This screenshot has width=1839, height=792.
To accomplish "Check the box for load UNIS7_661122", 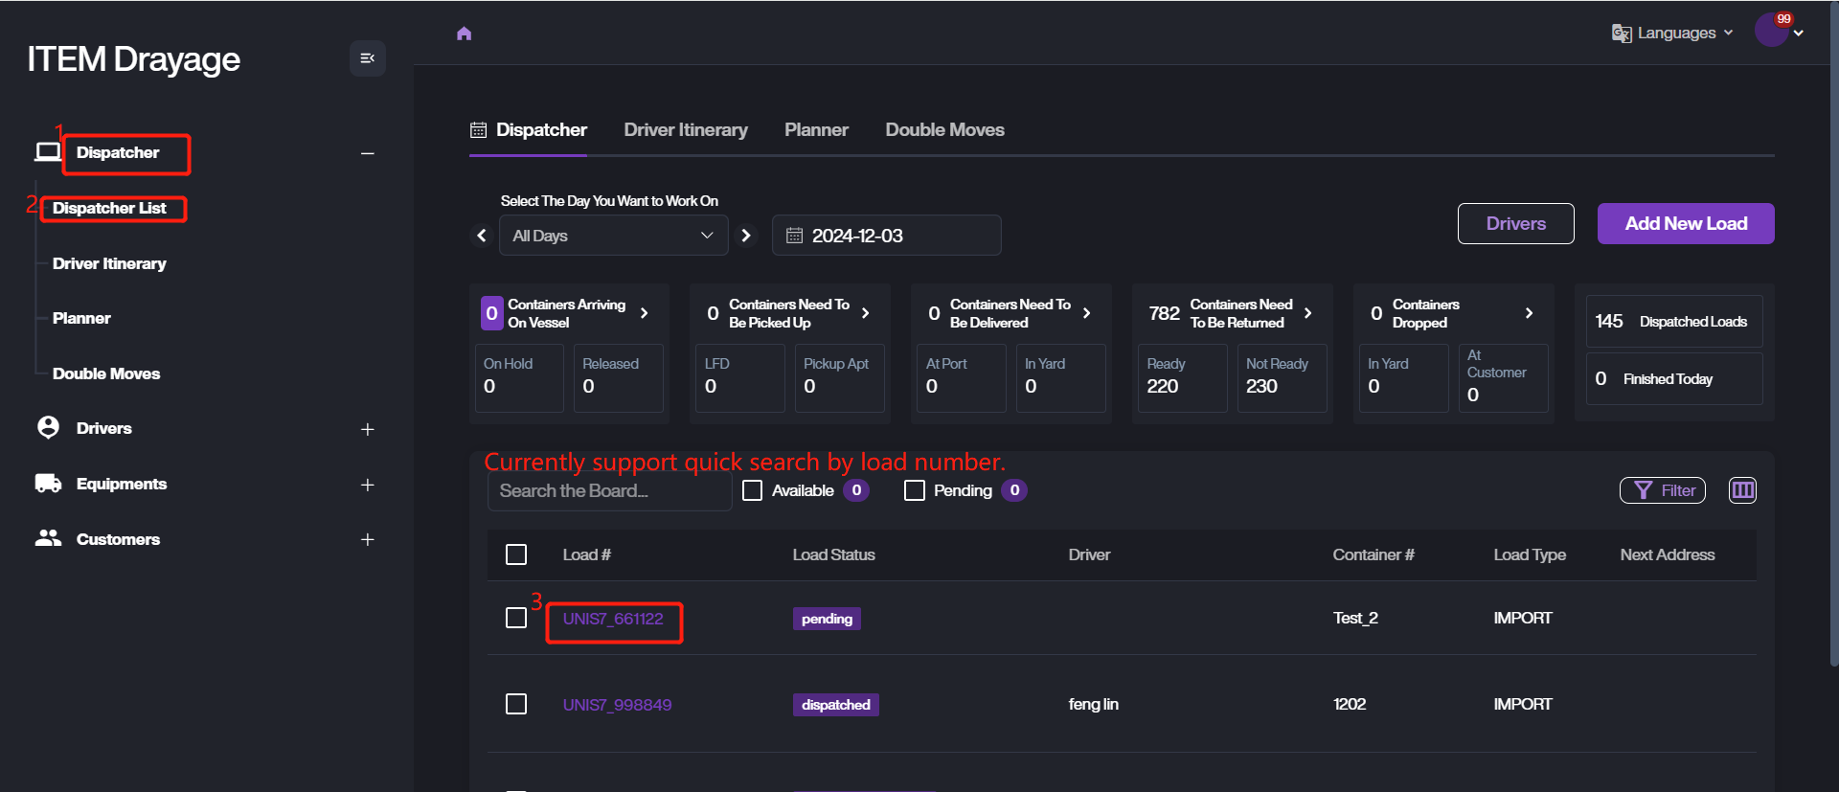I will pyautogui.click(x=516, y=618).
